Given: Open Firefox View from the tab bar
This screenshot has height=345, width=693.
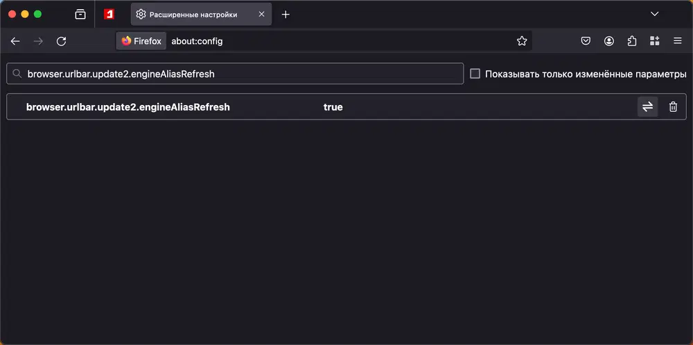Looking at the screenshot, I should pyautogui.click(x=80, y=14).
